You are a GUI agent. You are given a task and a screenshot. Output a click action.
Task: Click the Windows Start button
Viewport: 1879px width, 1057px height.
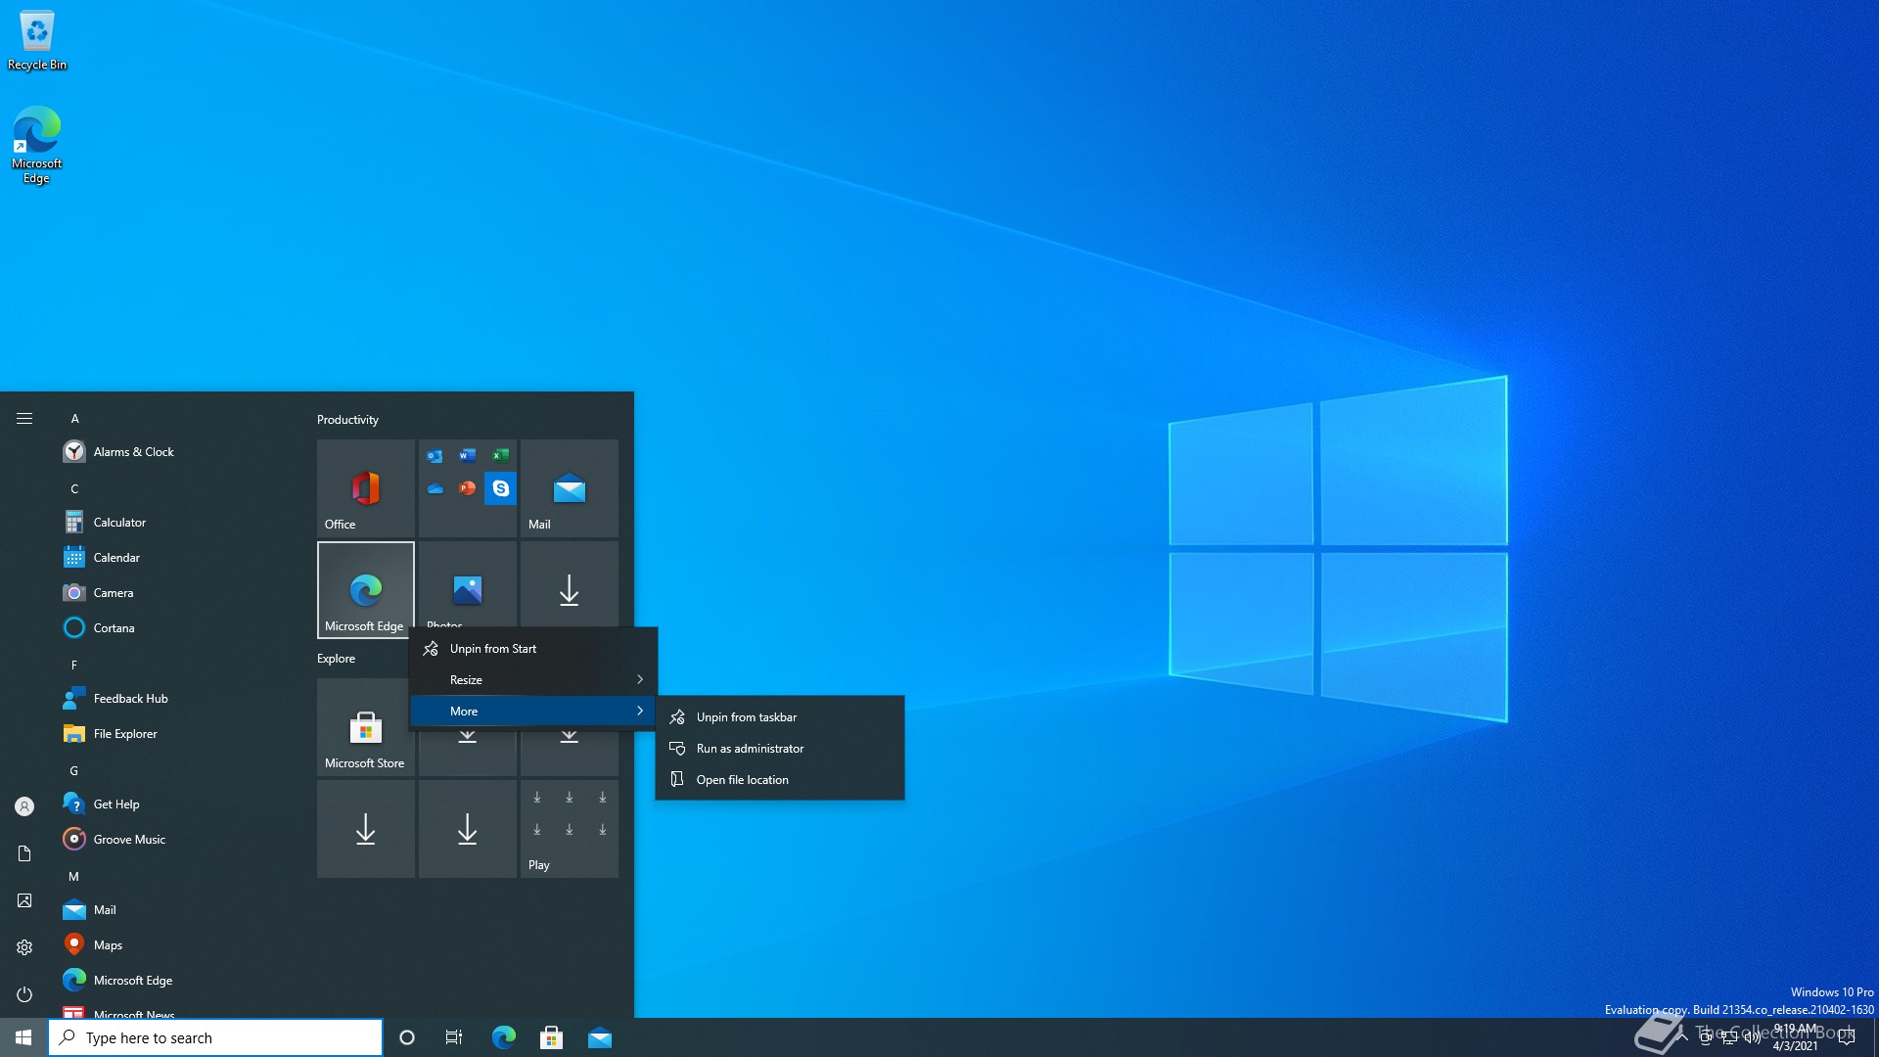(x=23, y=1037)
